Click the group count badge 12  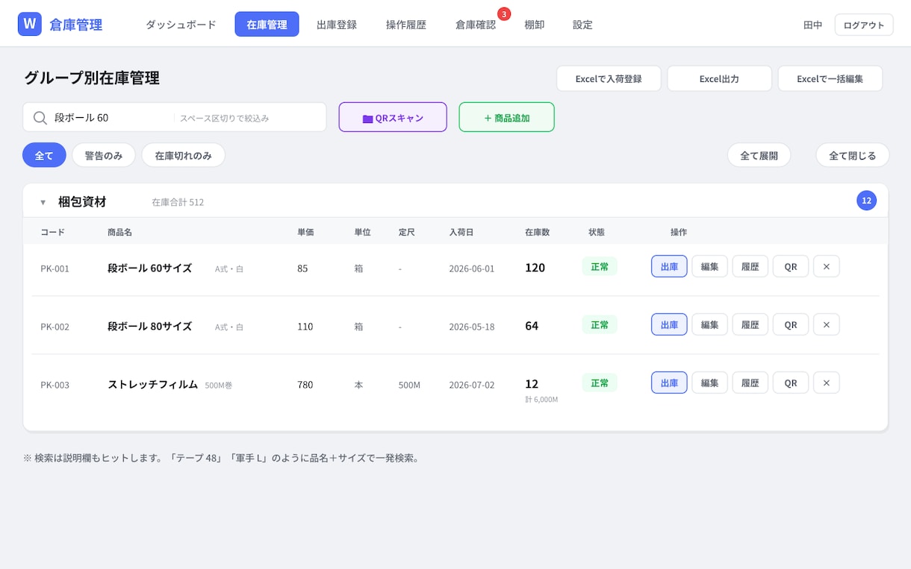pos(866,201)
